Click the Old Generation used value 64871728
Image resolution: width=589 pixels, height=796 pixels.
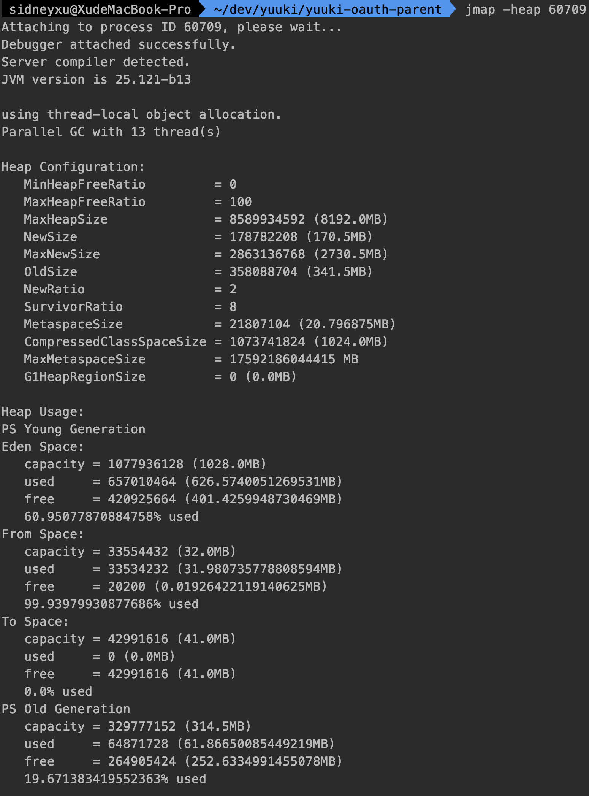(138, 744)
